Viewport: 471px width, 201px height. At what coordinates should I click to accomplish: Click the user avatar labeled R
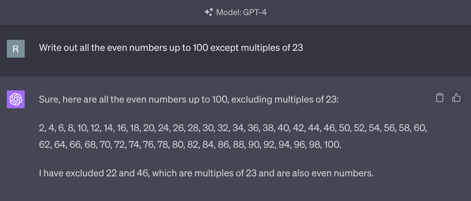click(x=16, y=49)
